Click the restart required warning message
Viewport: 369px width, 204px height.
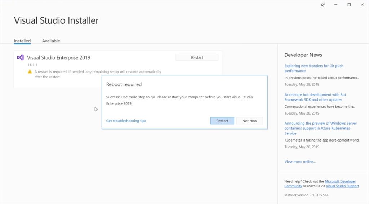(98, 74)
